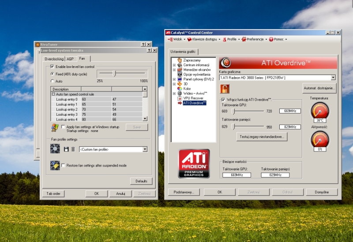Click the red arrow beside ATI Overdrive
Viewport: 353px width, 242px height.
[180, 103]
